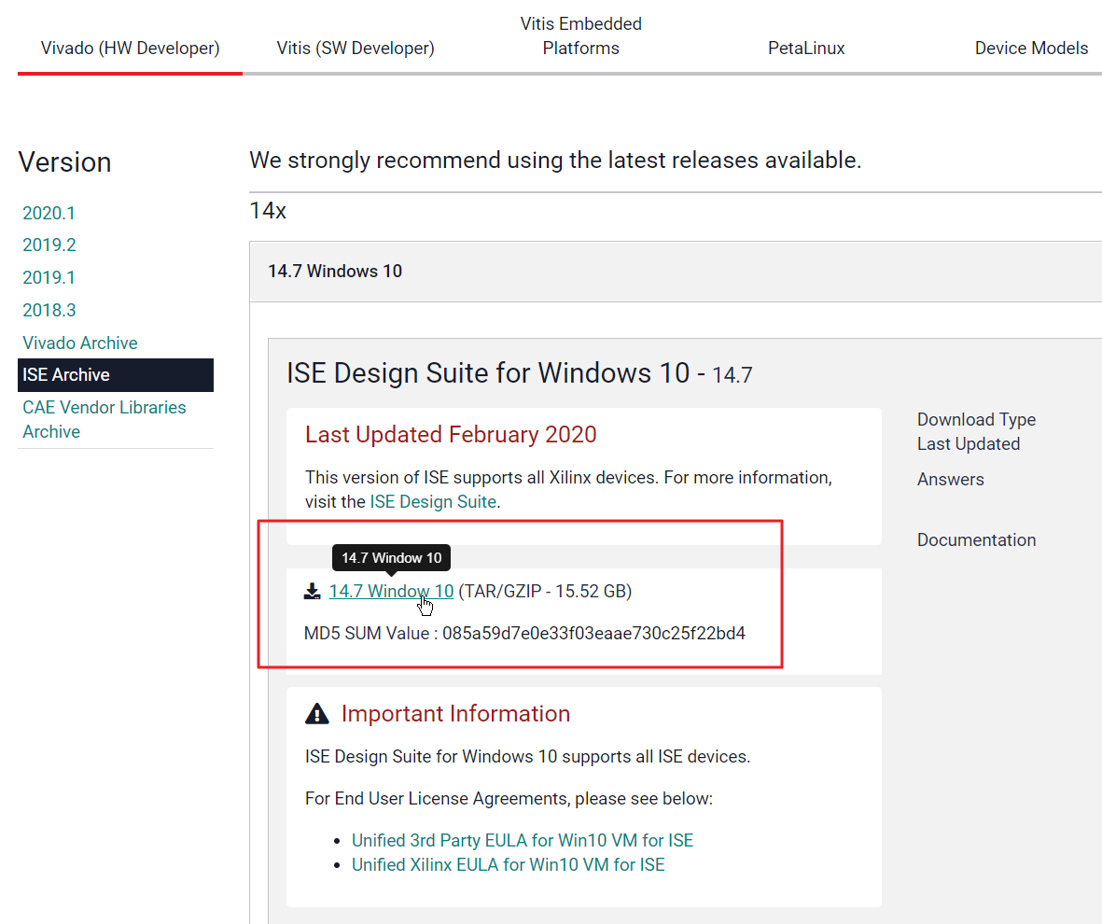Select version 2020.1 in sidebar
1102x924 pixels.
pos(49,213)
